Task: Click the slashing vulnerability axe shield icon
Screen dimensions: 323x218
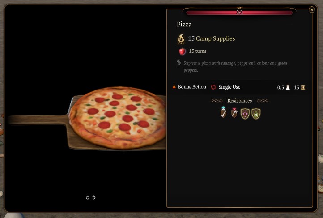Action: click(x=234, y=113)
